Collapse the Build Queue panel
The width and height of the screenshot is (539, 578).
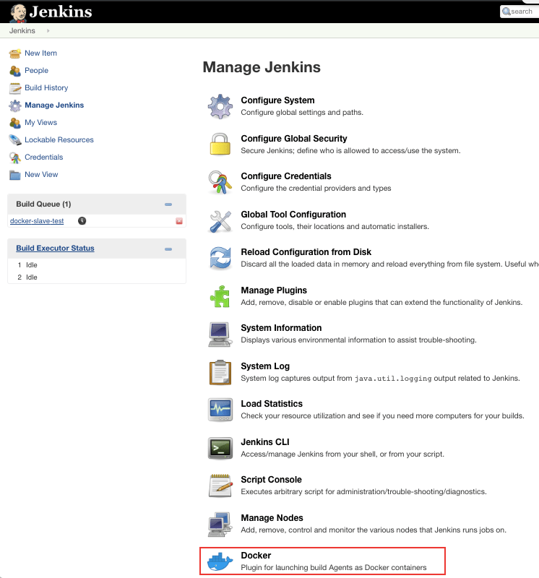168,204
